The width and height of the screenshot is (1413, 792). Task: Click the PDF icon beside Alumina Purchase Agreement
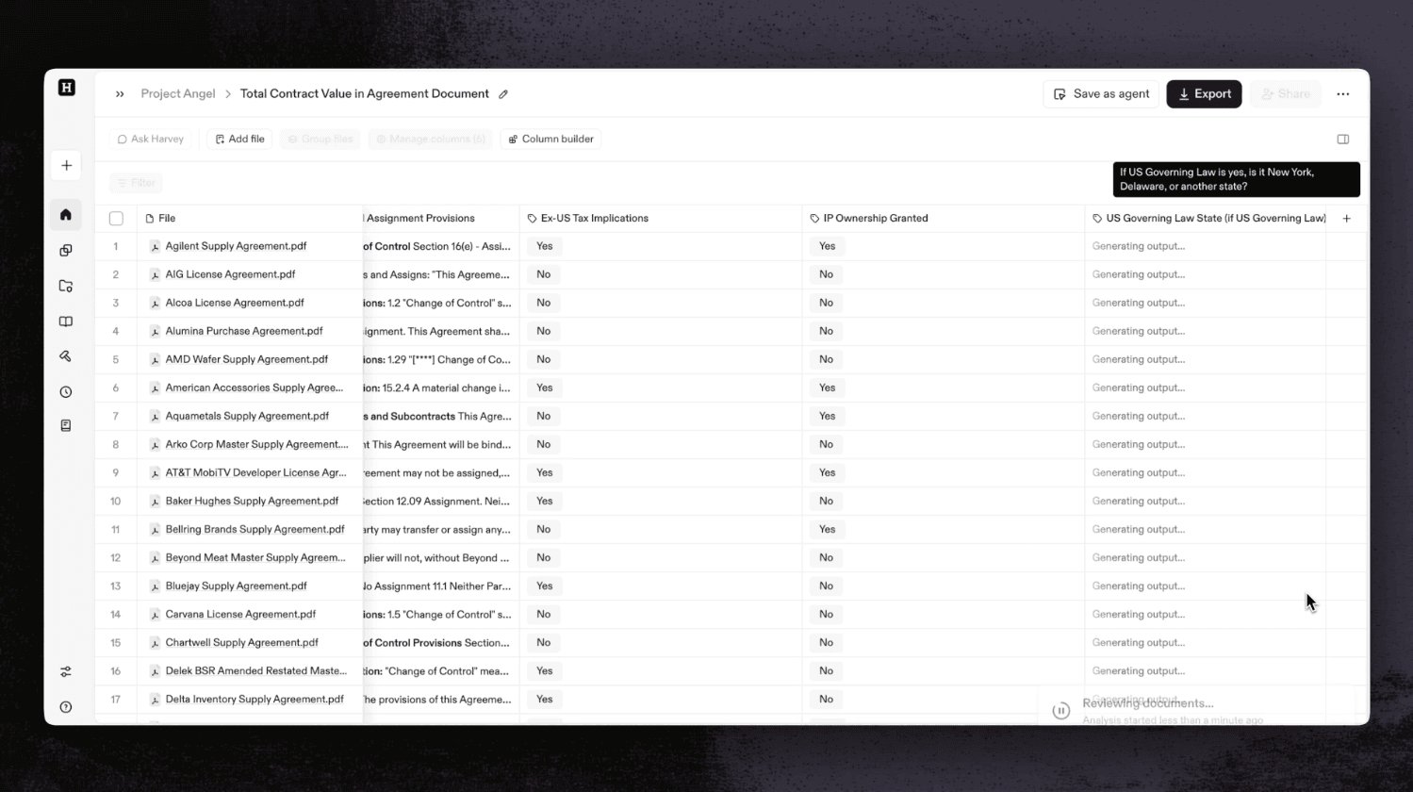coord(155,332)
